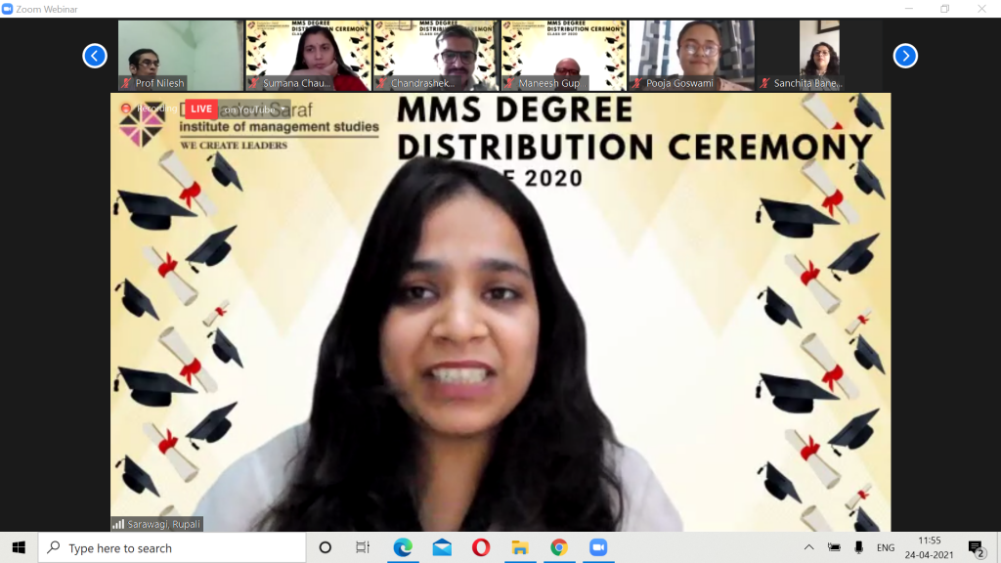
Task: Click the muted mic icon beside Sumana Chau...
Action: (x=254, y=83)
